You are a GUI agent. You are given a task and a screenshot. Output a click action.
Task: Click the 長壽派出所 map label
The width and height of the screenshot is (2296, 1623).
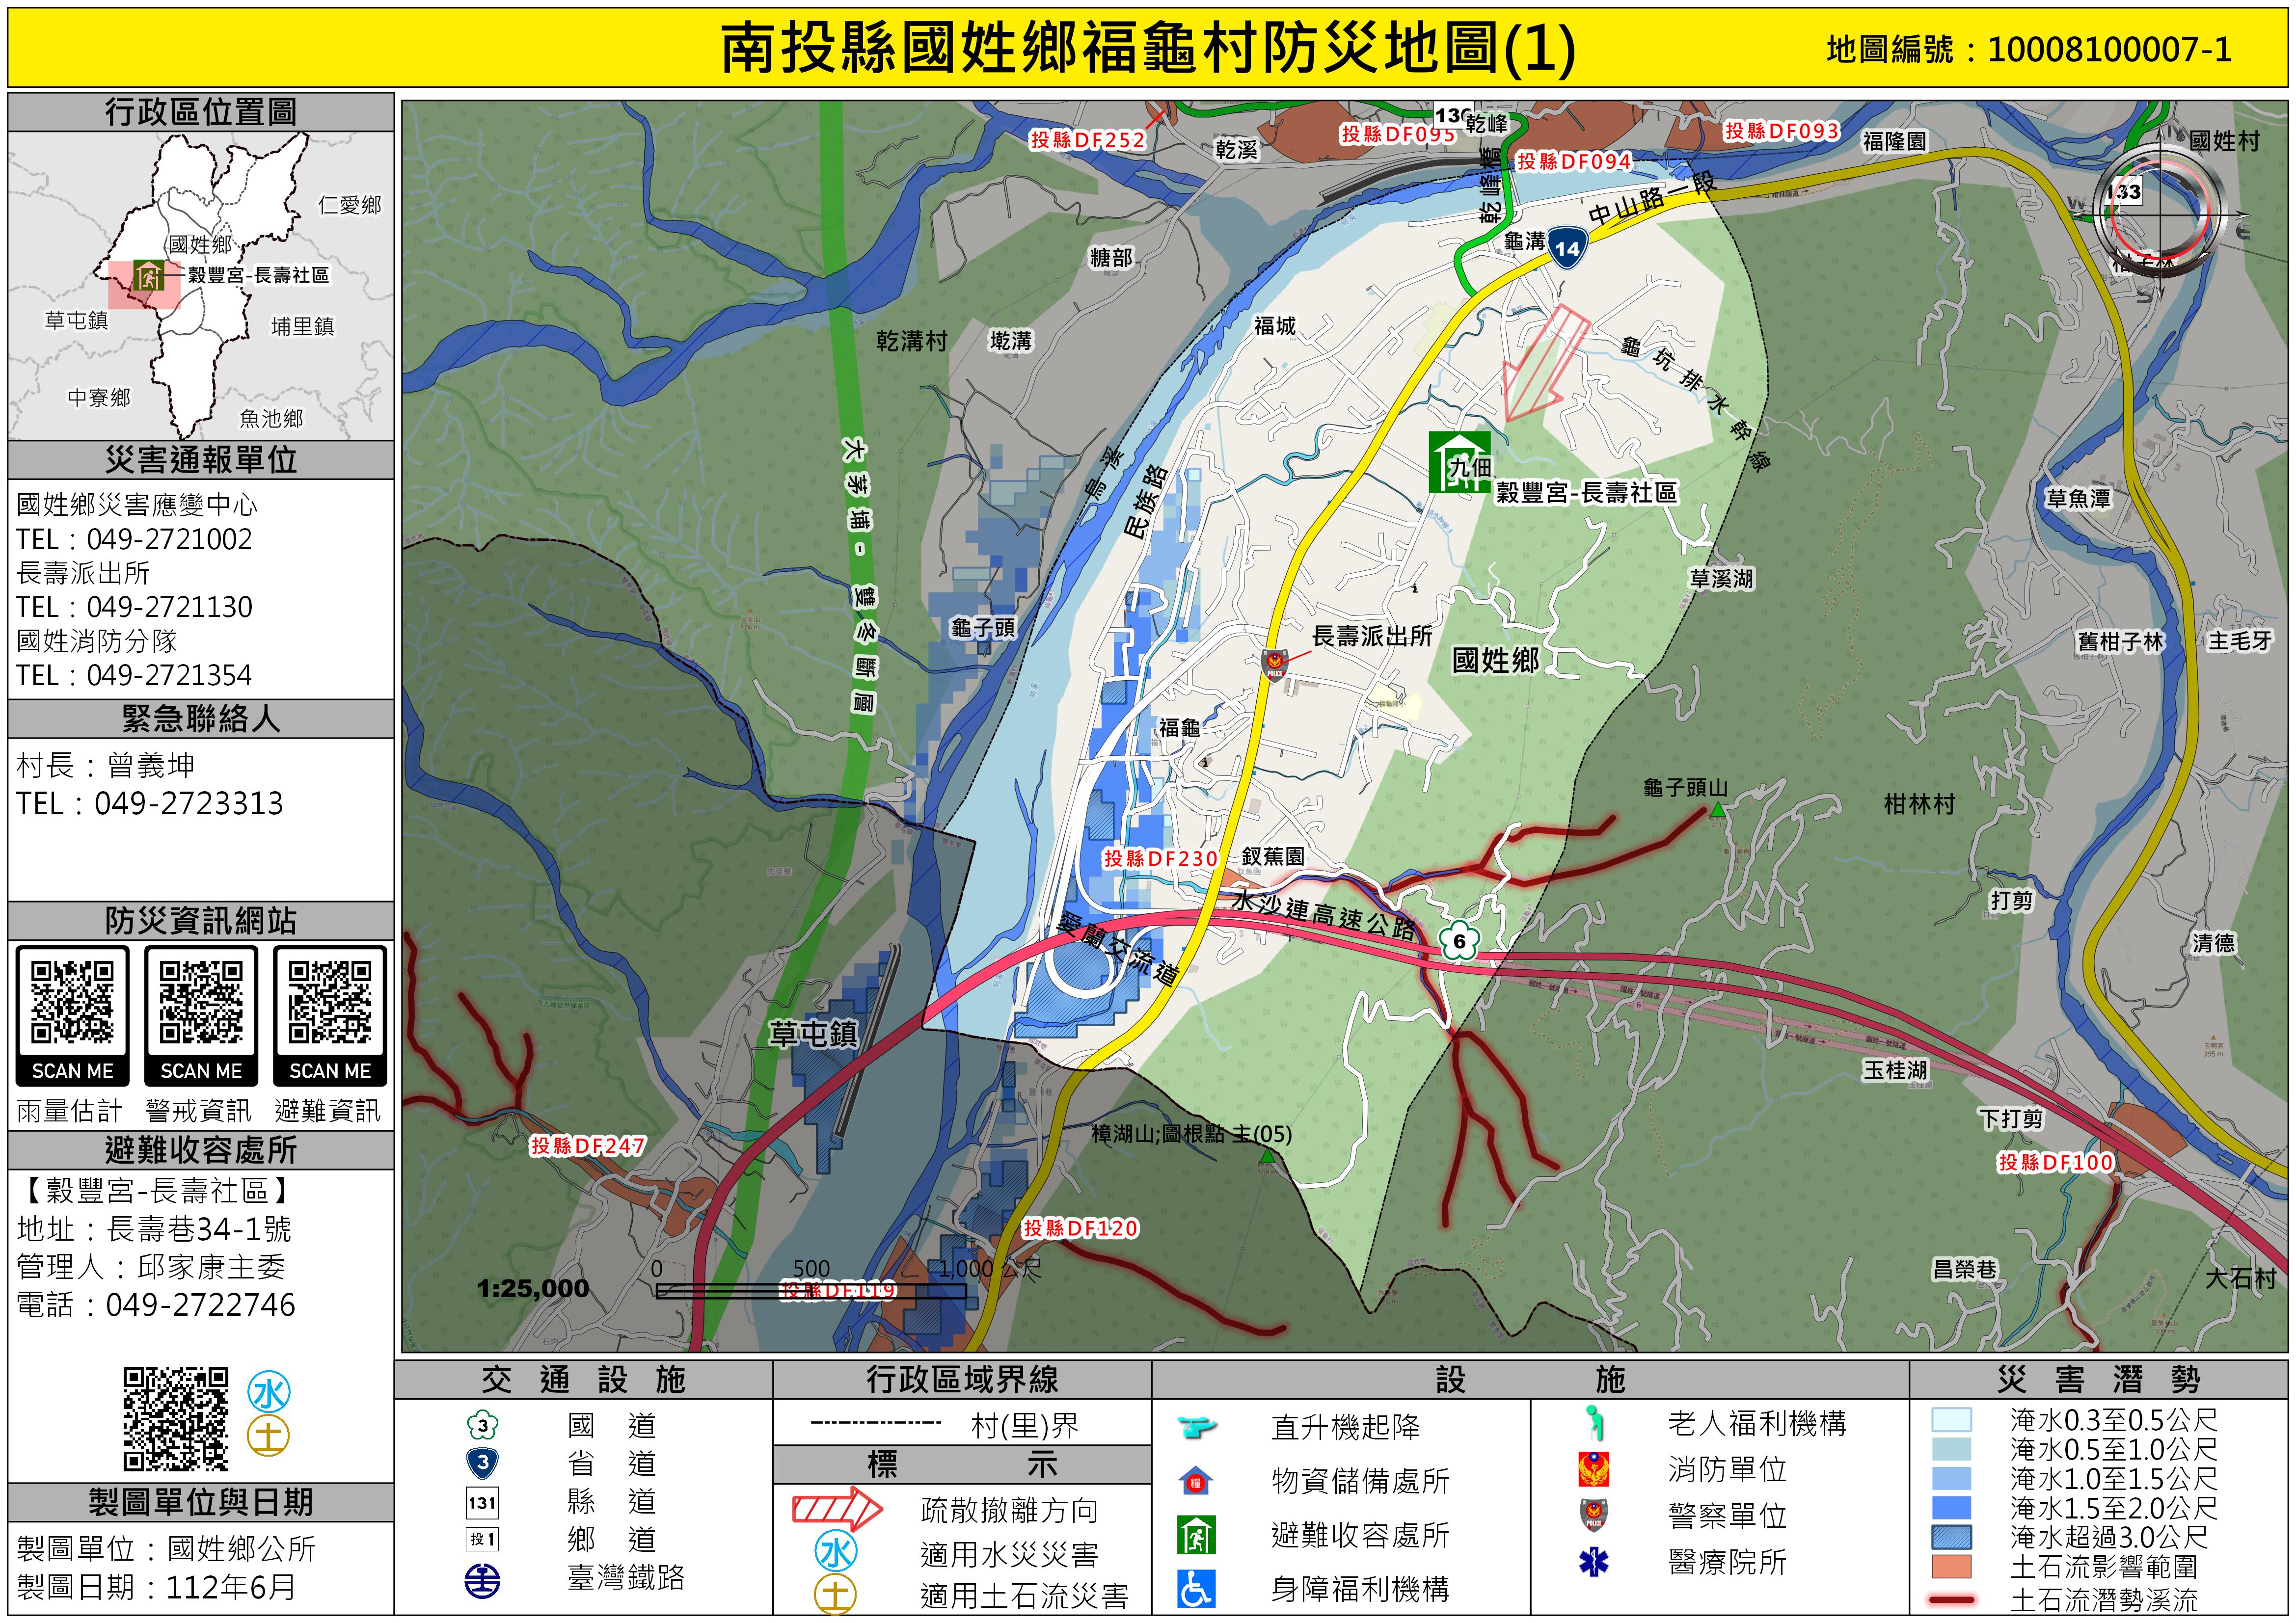point(1371,636)
